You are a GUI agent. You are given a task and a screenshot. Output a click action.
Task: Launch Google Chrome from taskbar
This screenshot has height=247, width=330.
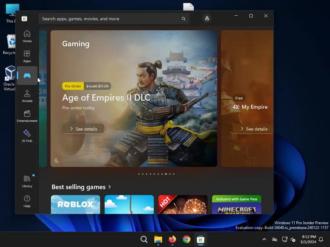tap(187, 239)
